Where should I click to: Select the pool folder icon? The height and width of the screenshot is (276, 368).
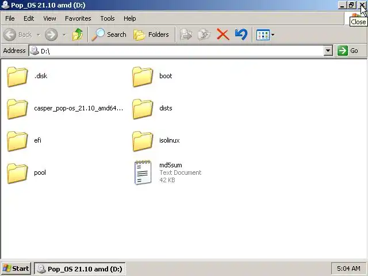click(x=17, y=173)
